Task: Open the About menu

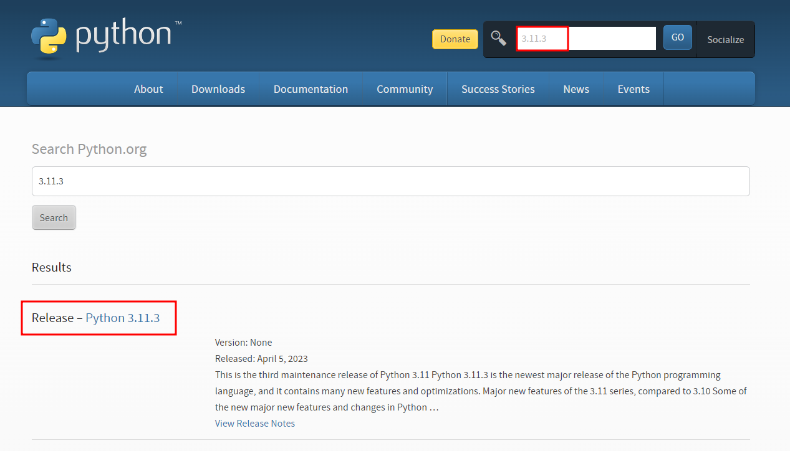Action: pyautogui.click(x=148, y=89)
